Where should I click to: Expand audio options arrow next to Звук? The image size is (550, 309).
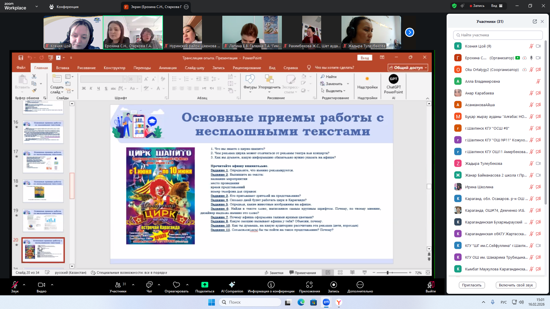click(x=24, y=285)
